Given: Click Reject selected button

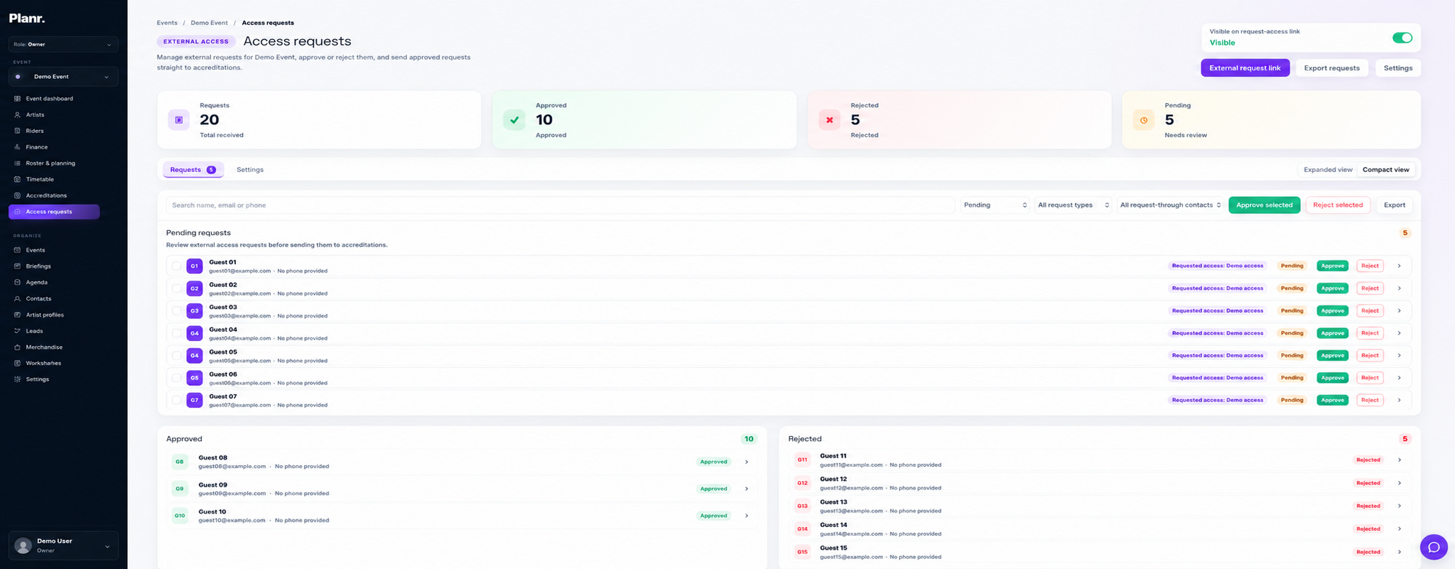Looking at the screenshot, I should tap(1338, 205).
